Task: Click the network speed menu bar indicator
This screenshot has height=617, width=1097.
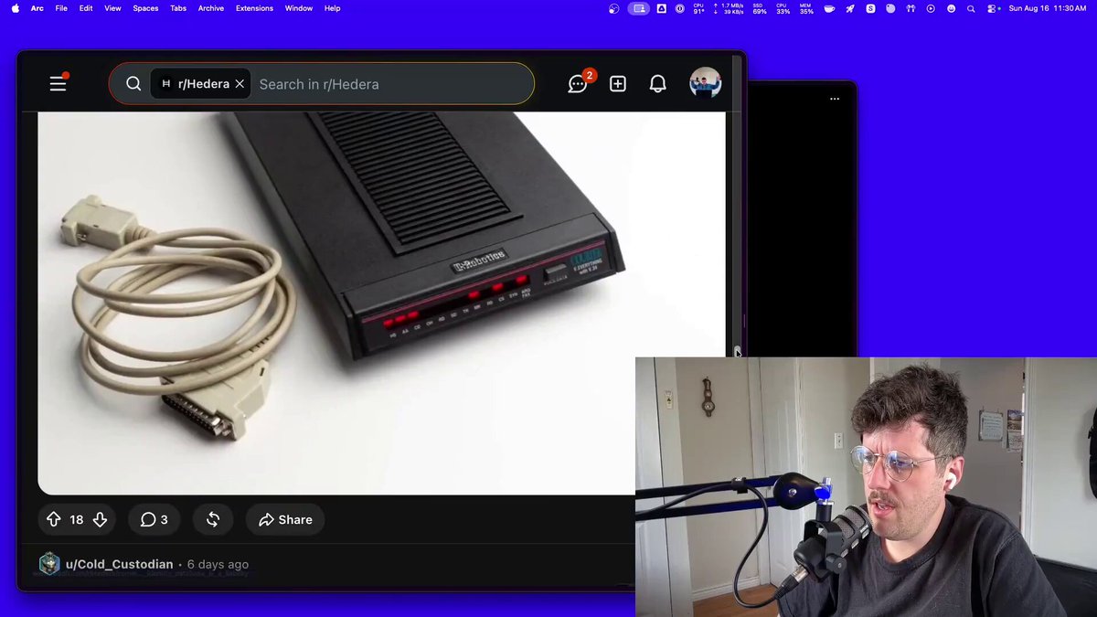Action: pos(729,8)
